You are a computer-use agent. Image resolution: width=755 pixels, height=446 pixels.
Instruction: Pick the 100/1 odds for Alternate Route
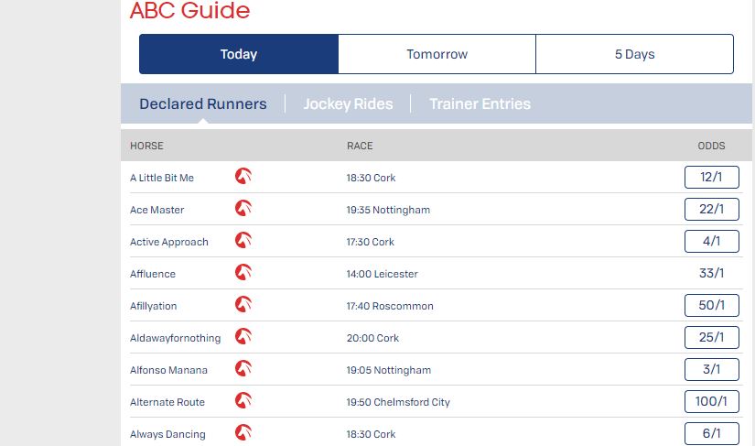tap(711, 401)
